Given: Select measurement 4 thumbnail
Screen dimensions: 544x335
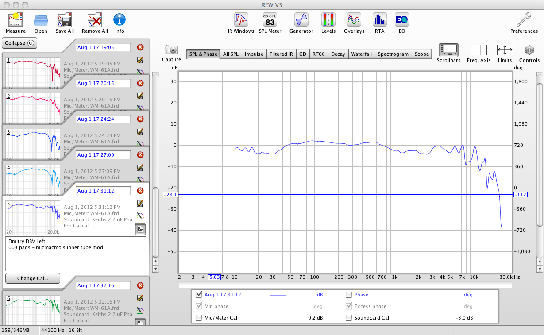Looking at the screenshot, I should 32,179.
